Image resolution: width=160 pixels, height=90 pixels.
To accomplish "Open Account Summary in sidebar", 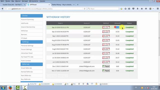I will 27,19.
